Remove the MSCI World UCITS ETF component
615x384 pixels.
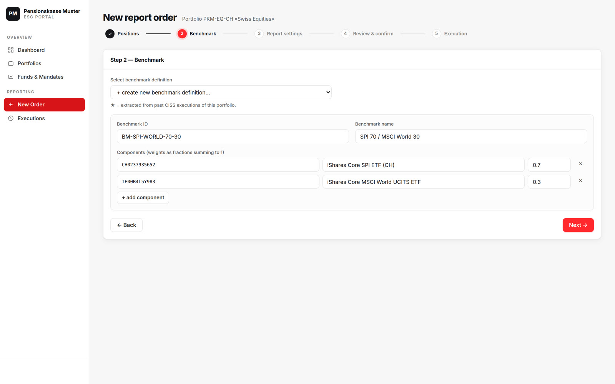click(580, 181)
